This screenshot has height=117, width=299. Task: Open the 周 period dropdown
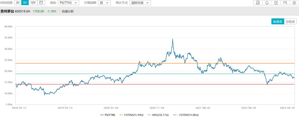tap(104, 3)
